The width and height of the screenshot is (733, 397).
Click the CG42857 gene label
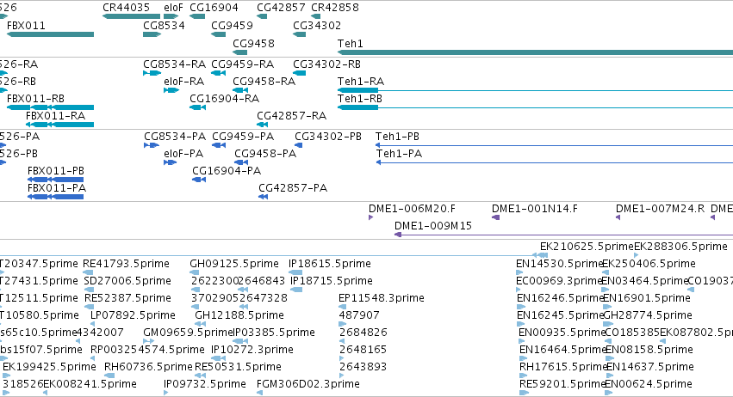pos(281,8)
